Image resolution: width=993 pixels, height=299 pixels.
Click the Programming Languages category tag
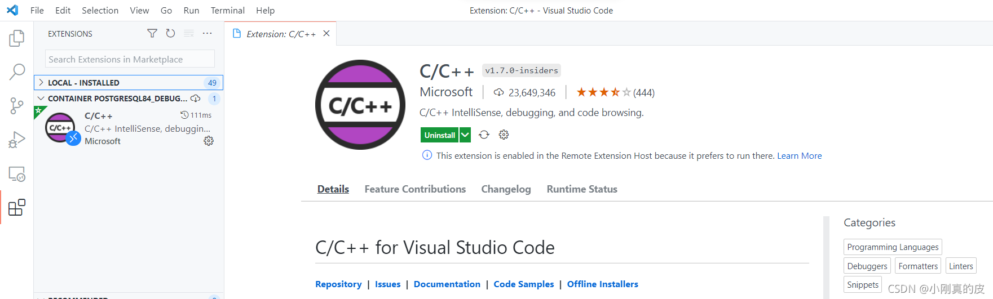893,247
